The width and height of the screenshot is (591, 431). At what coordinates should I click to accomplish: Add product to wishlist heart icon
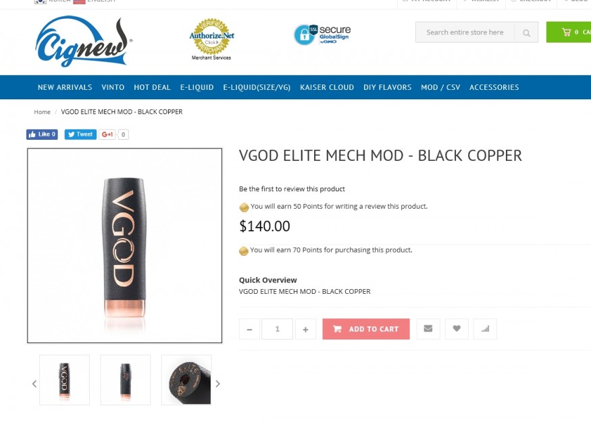(x=457, y=329)
